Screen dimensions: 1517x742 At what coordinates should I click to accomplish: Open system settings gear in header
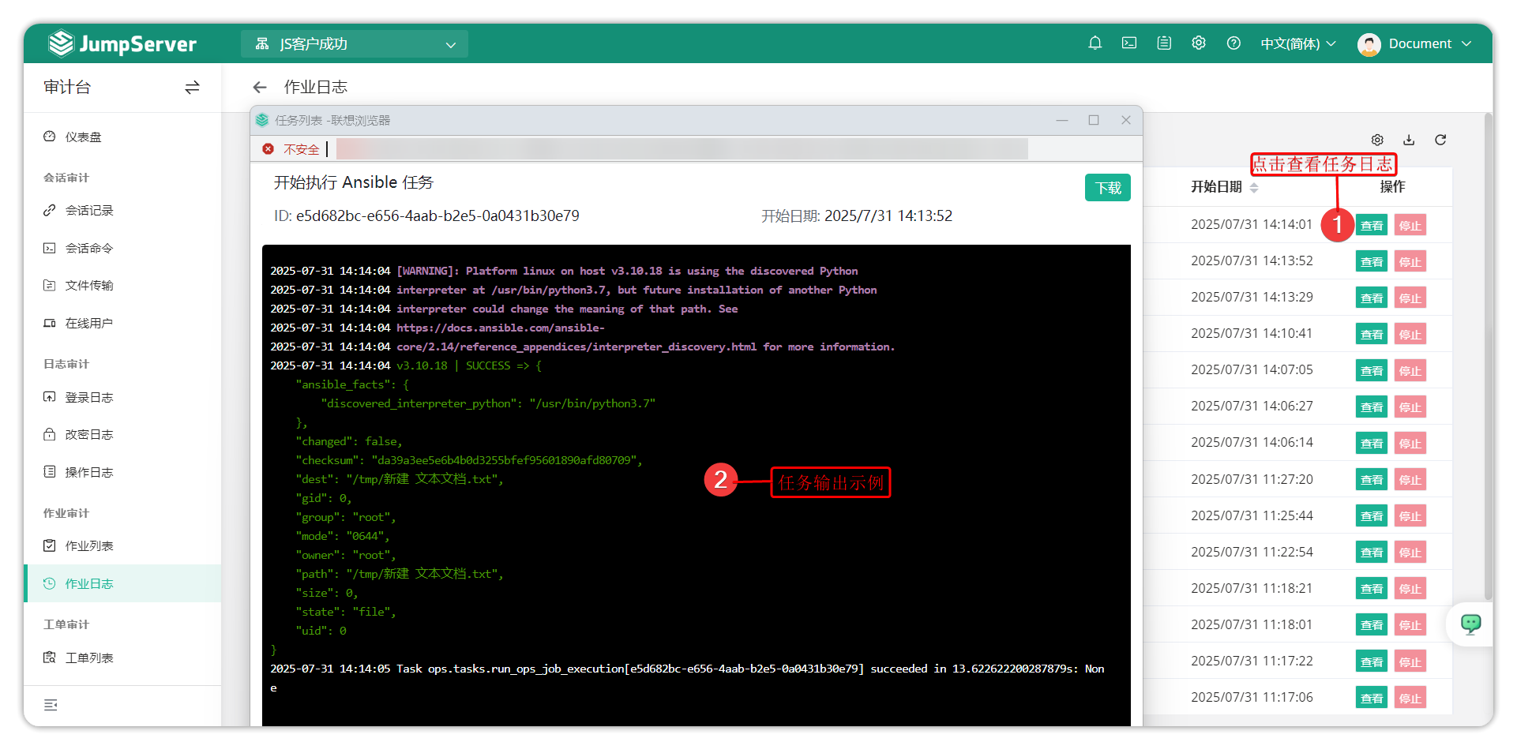tap(1199, 43)
